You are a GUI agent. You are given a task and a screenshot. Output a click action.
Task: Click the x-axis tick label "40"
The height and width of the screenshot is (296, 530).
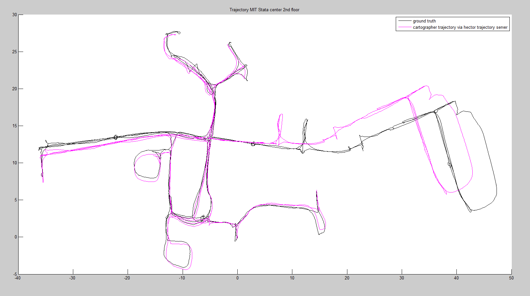(x=456, y=278)
